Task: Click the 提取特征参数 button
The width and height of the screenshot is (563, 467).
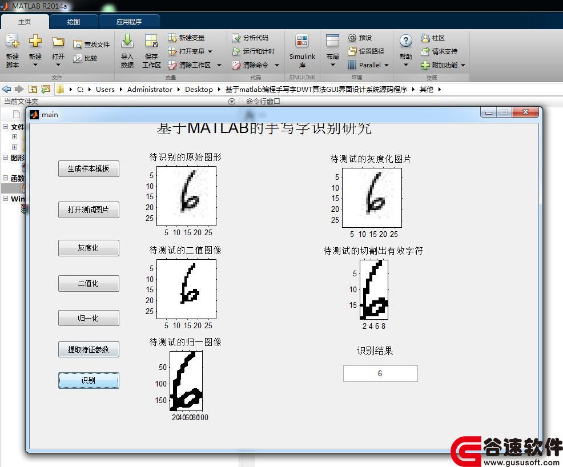Action: point(89,349)
